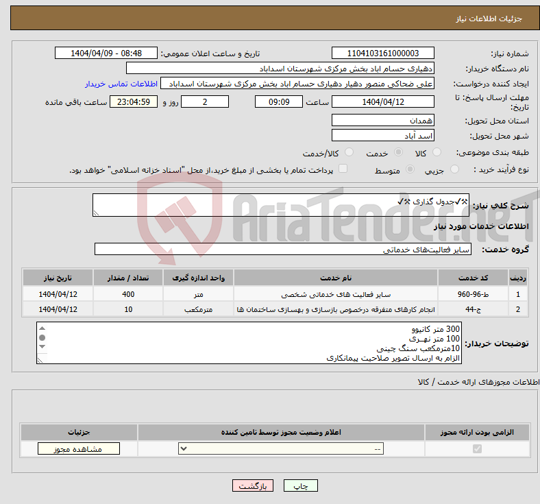Click the مشاهده مجوز button

tap(79, 448)
